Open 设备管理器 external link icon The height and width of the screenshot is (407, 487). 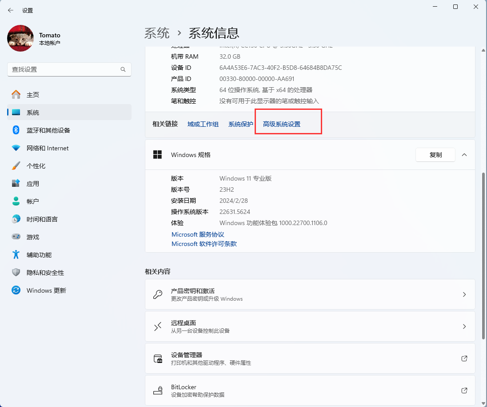[x=464, y=359]
